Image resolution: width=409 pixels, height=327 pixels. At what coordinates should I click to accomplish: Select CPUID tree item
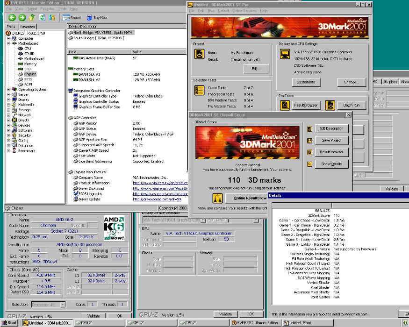tap(29, 54)
